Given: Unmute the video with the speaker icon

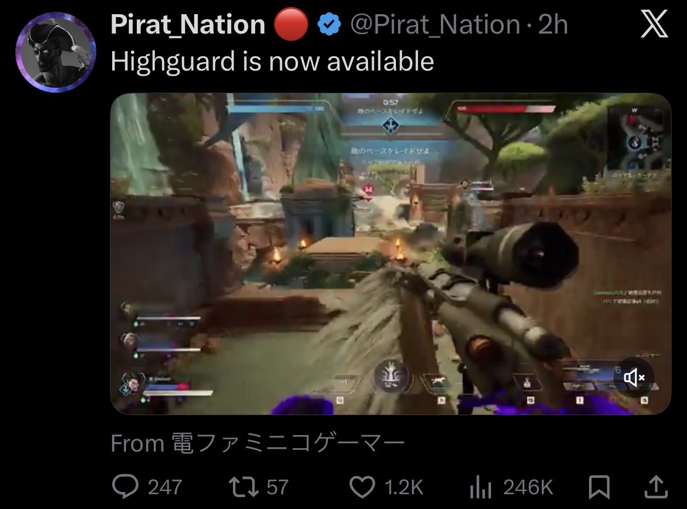Looking at the screenshot, I should click(x=634, y=377).
